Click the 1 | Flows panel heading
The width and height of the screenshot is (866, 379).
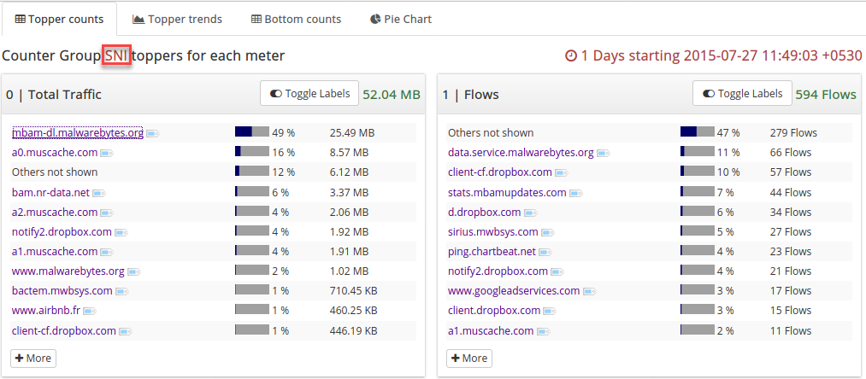tap(470, 95)
